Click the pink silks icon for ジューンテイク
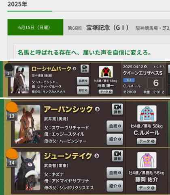Image resolution: width=170 pixels, height=195 pixels. (x=147, y=160)
